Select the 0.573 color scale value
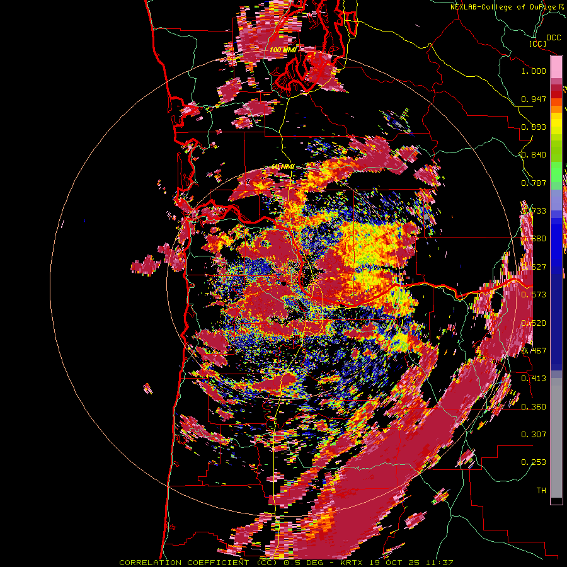Viewport: 567px width, 567px height. coord(534,295)
